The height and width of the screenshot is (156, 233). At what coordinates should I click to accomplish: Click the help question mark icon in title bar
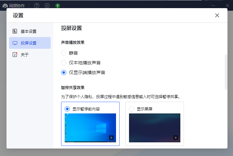tap(37, 6)
